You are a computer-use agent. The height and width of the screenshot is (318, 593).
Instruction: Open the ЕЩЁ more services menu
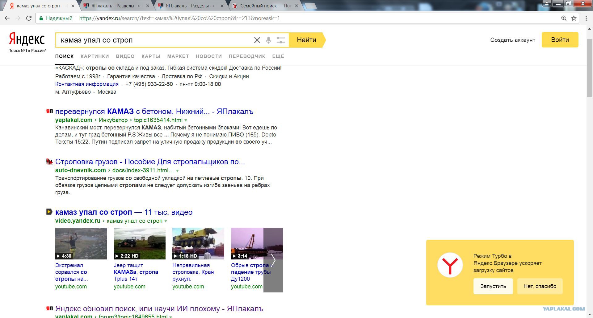[x=278, y=56]
